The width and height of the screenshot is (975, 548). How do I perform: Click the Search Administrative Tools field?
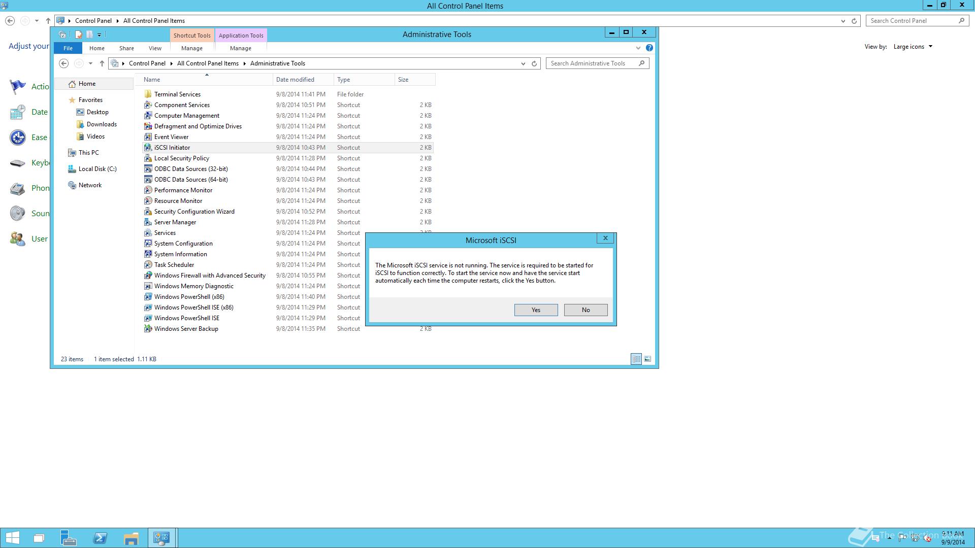(597, 63)
